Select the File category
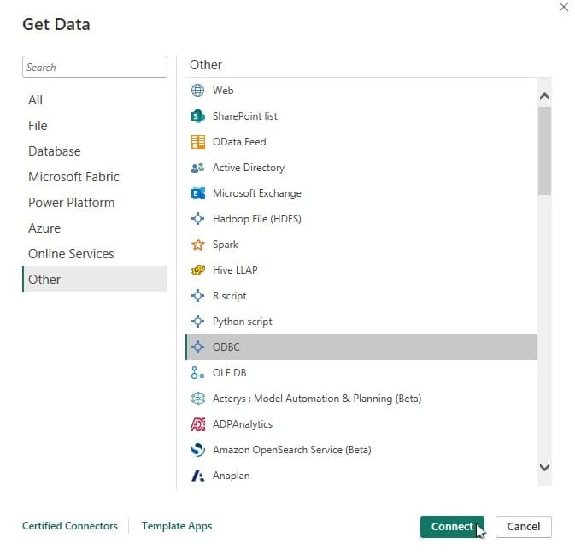This screenshot has width=575, height=556. [x=95, y=126]
